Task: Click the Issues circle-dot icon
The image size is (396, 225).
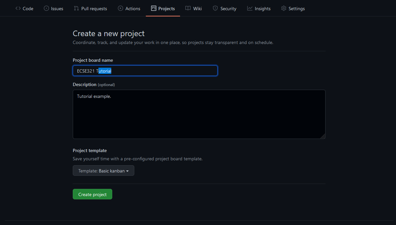Action: click(46, 9)
